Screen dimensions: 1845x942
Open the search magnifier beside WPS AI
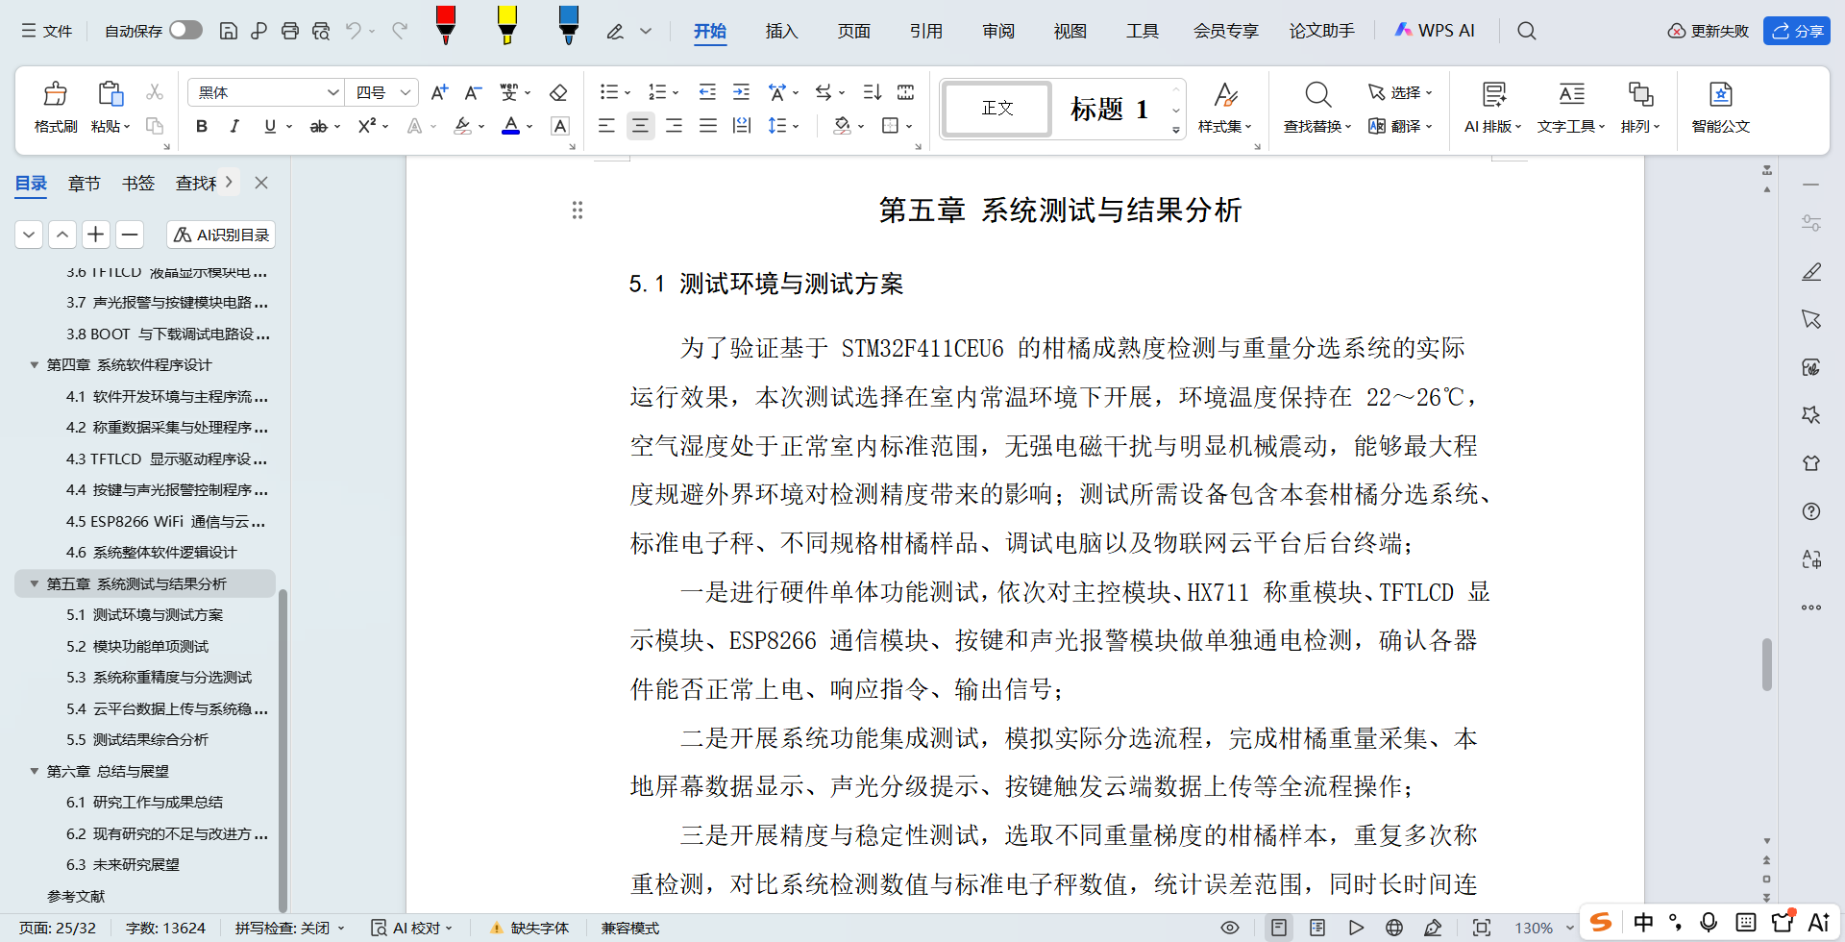click(x=1526, y=31)
